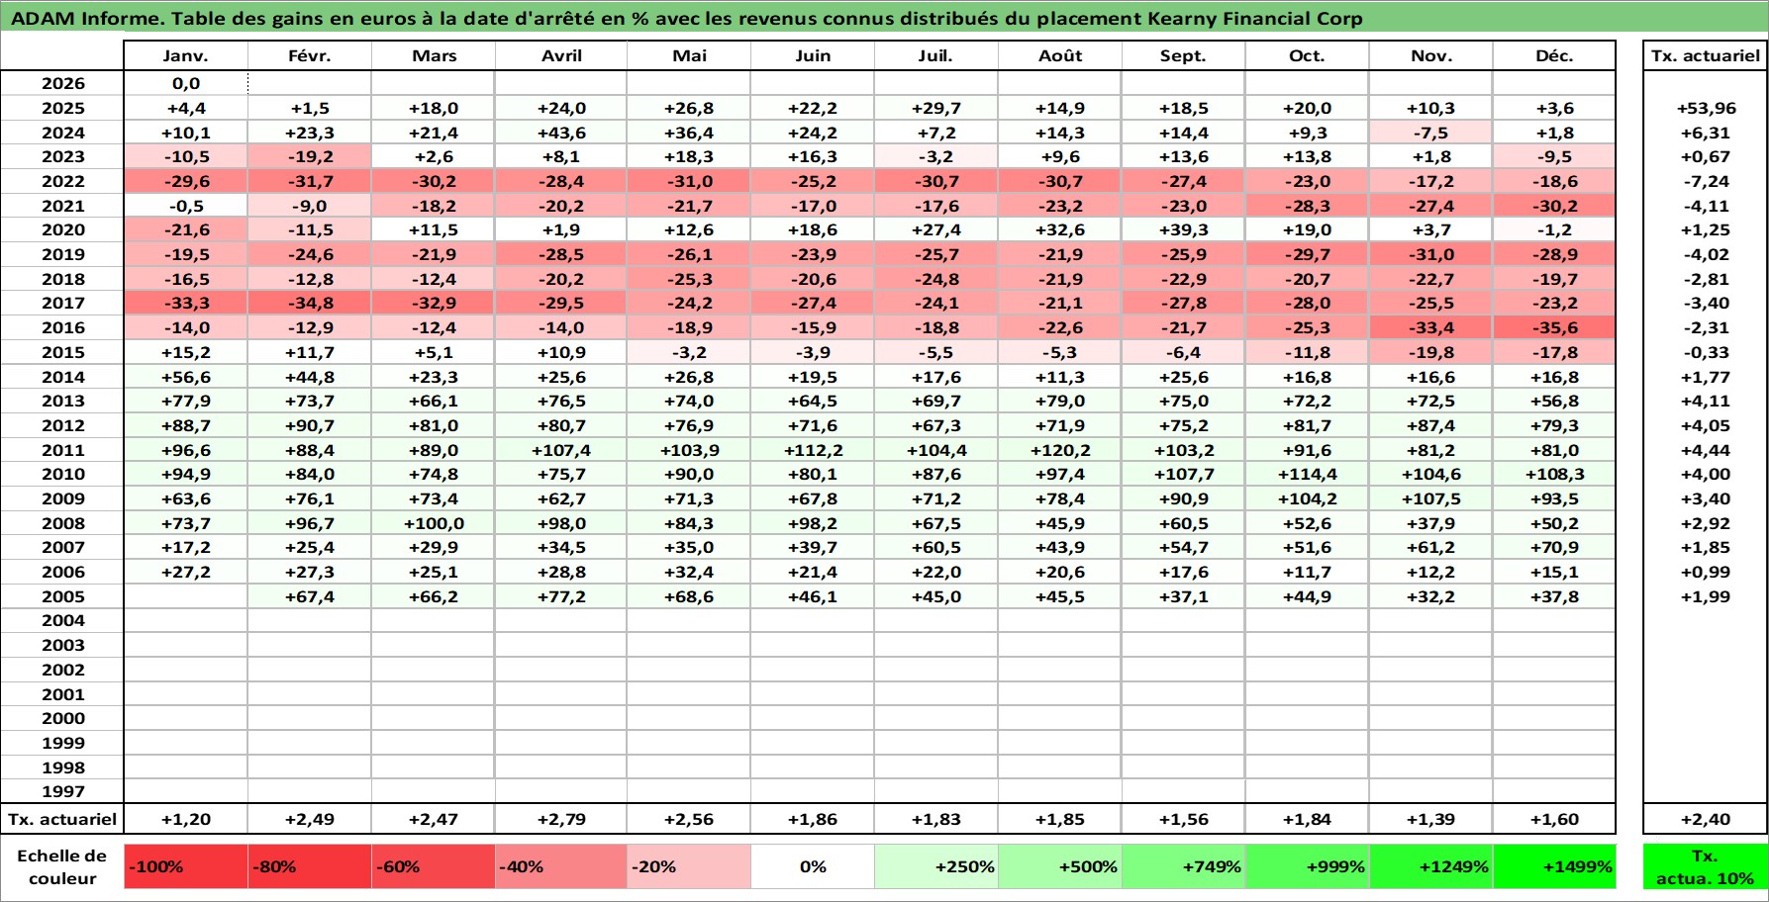Select the green 'Tx. actua. 10%' cell
The width and height of the screenshot is (1769, 902).
tap(1705, 866)
